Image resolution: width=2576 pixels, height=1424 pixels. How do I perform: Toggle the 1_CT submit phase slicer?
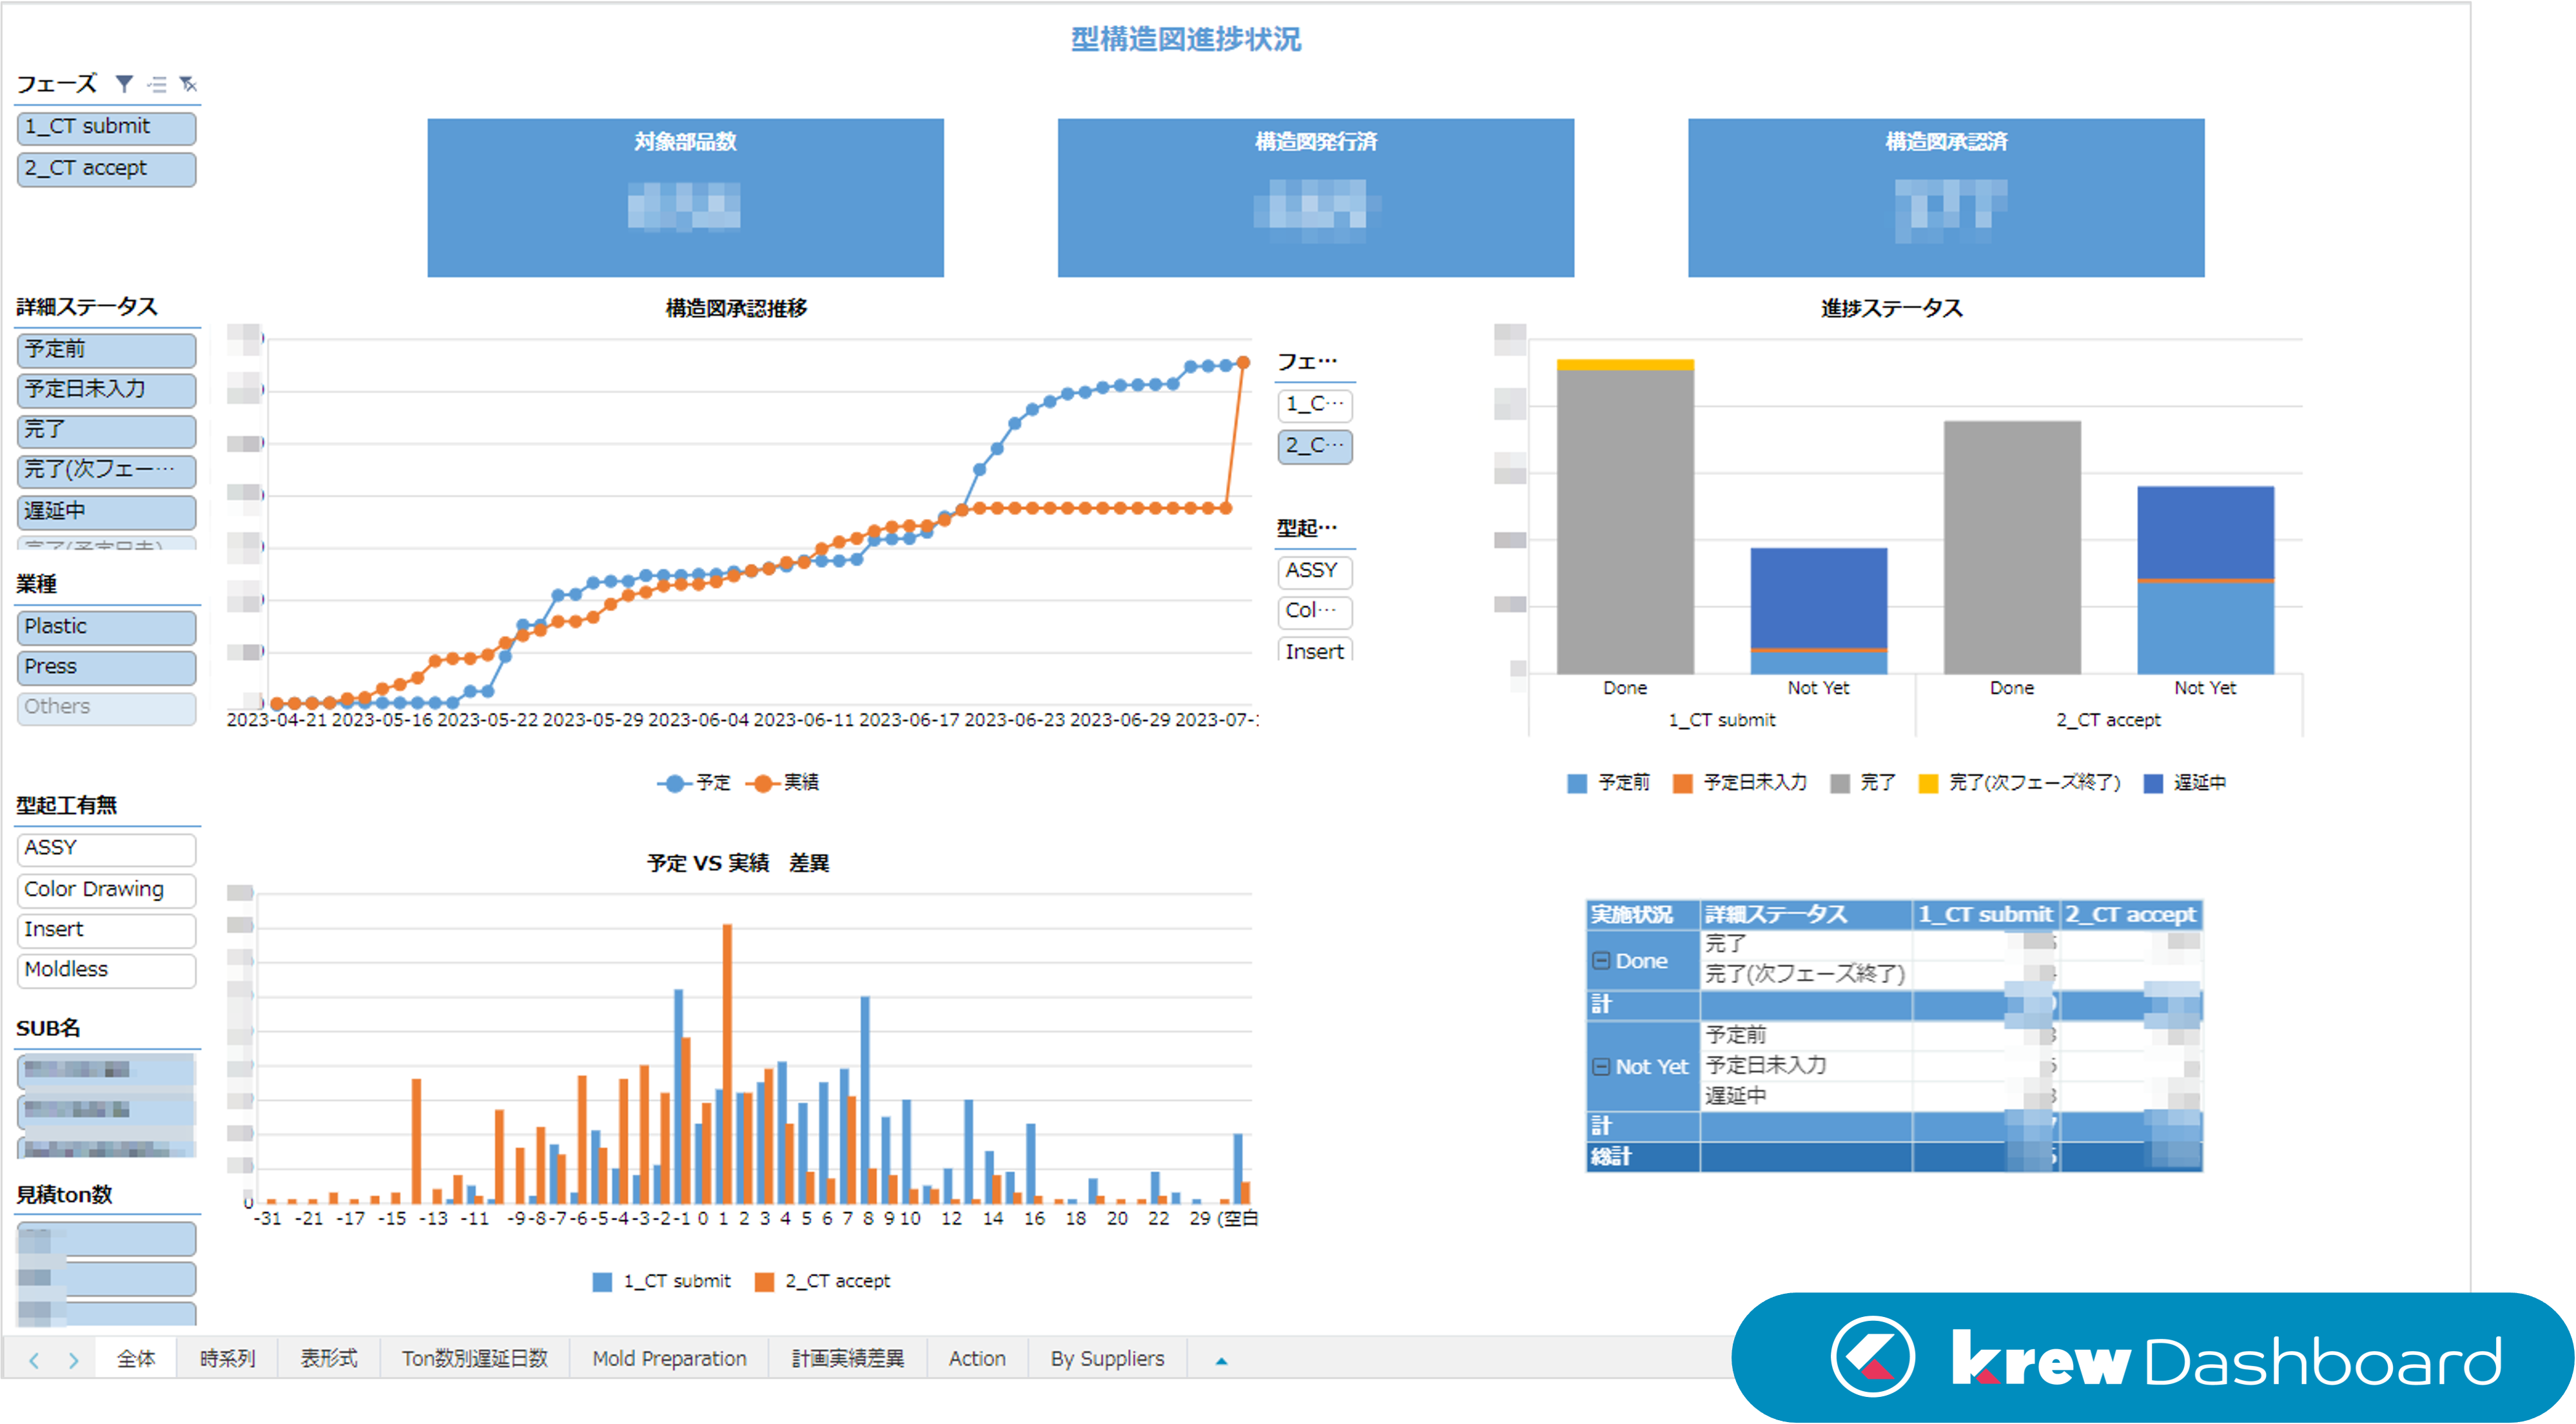pos(106,127)
